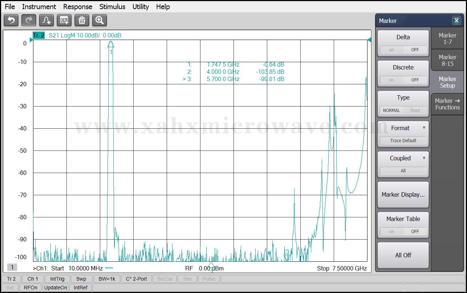This screenshot has width=467, height=293.
Task: Switch to Marker 8-15 tab
Action: click(x=447, y=60)
